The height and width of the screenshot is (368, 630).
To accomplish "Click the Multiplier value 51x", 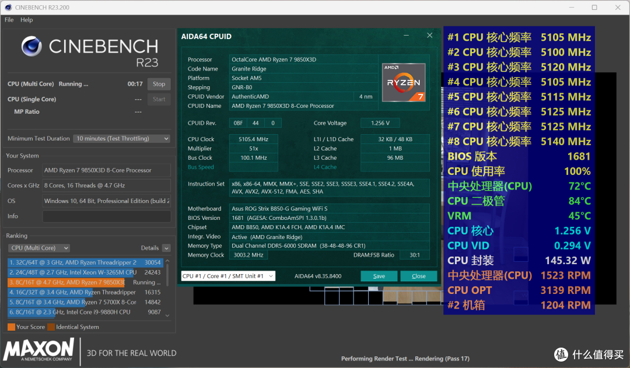I will 254,148.
